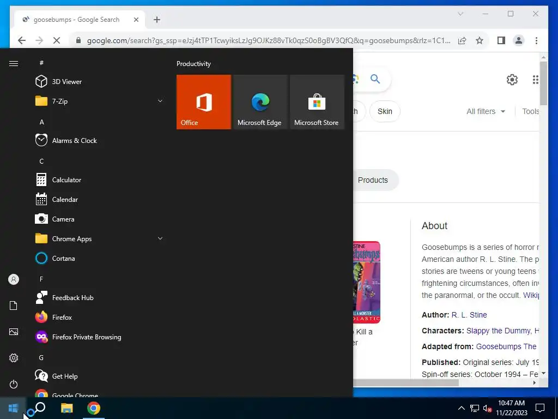
Task: Click the letter A group header
Action: point(41,122)
